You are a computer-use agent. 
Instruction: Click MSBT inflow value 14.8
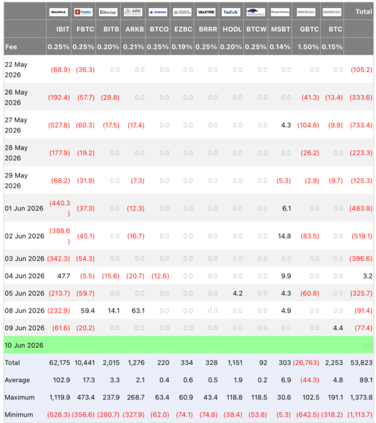coord(285,236)
